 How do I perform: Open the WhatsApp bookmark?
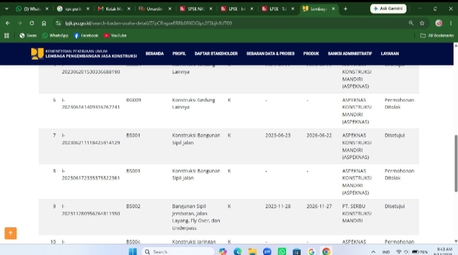[55, 36]
